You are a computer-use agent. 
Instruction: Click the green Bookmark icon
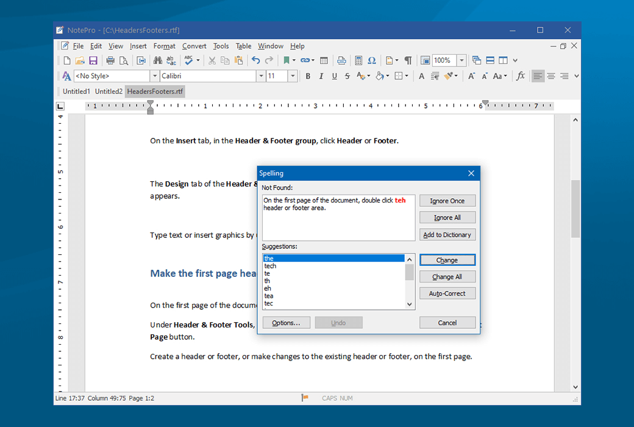point(287,61)
